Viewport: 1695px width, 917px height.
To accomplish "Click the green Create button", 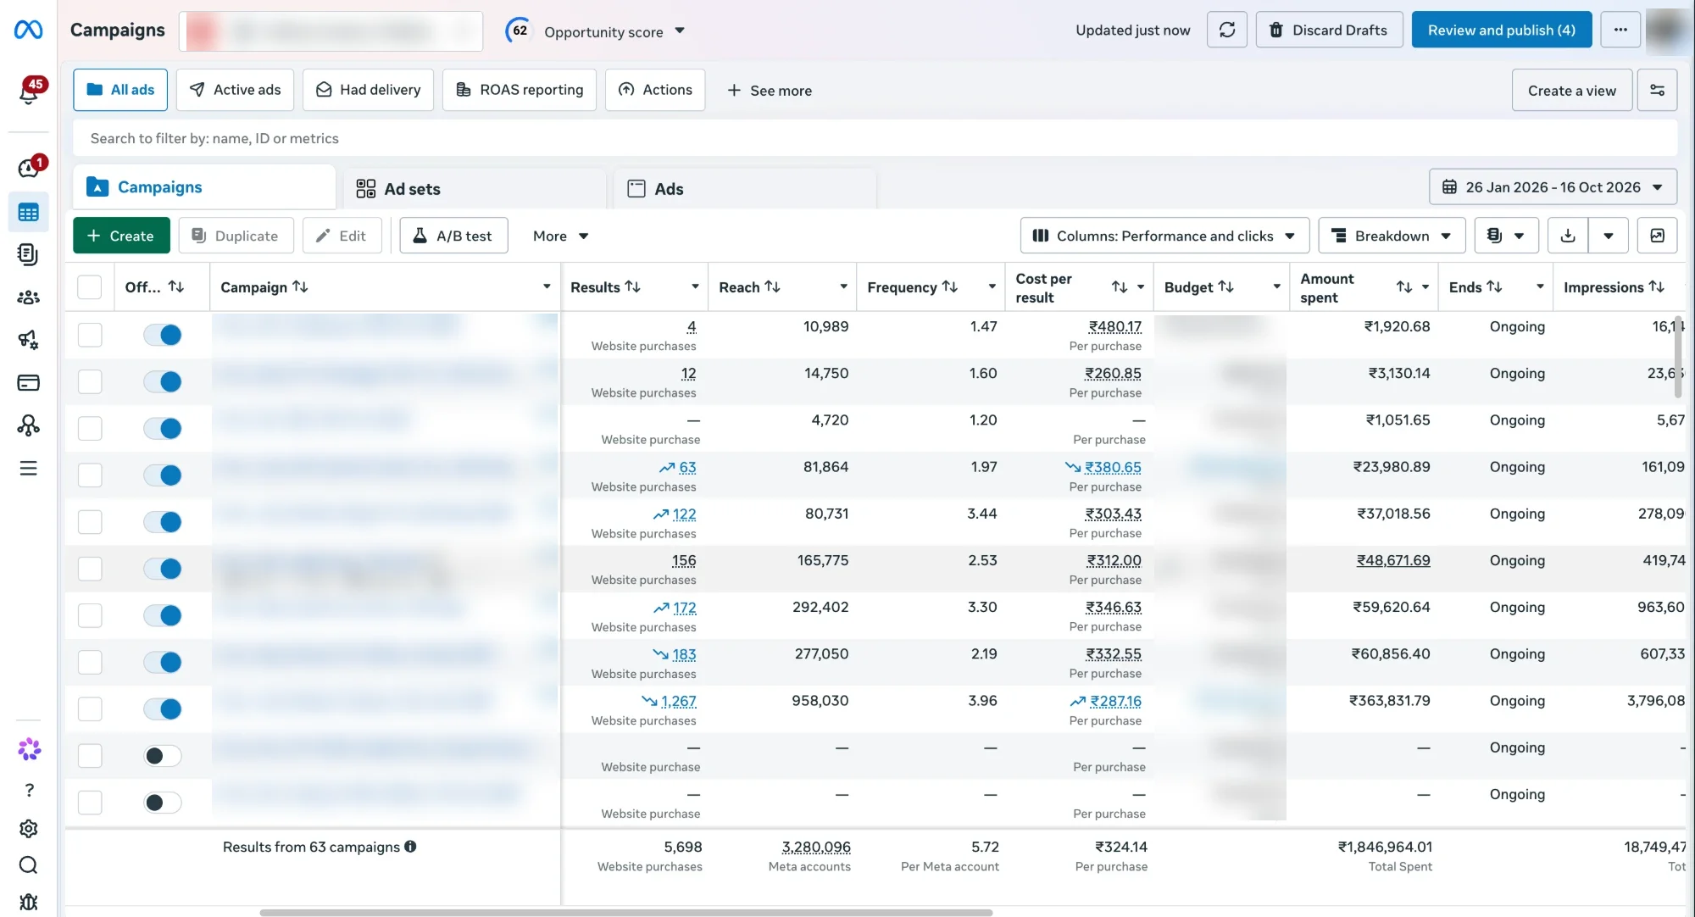I will [x=121, y=236].
